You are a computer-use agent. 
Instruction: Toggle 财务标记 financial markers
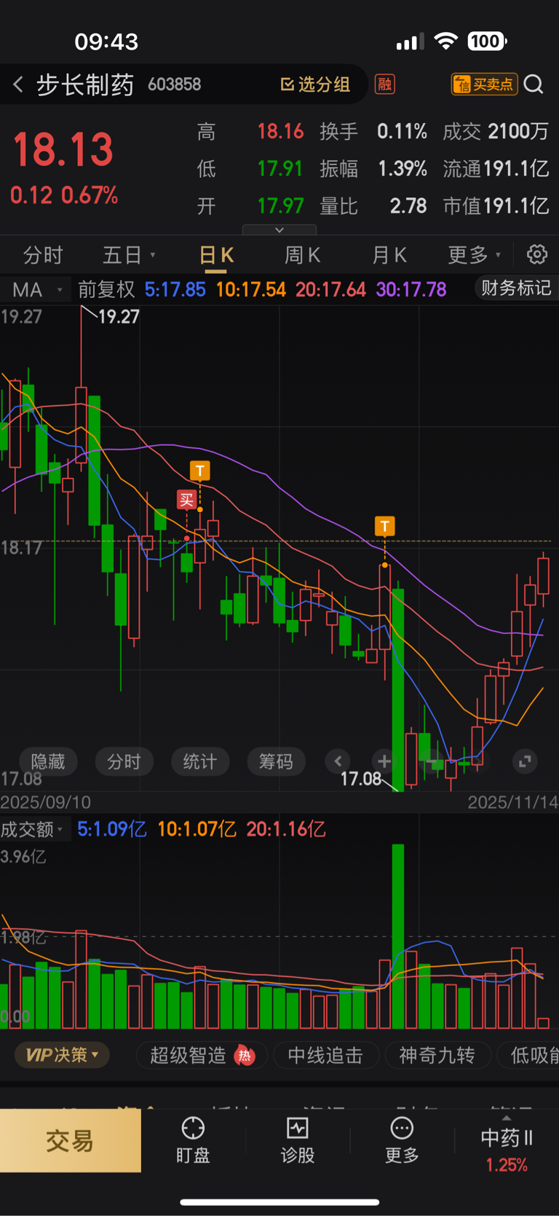click(516, 288)
